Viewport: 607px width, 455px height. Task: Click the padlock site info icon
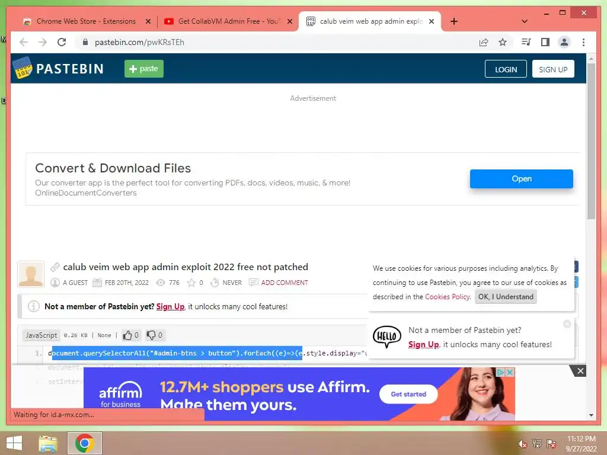[85, 42]
